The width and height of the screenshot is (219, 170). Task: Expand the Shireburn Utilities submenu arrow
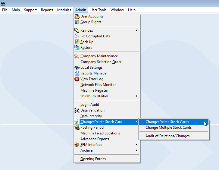pyautogui.click(x=136, y=96)
